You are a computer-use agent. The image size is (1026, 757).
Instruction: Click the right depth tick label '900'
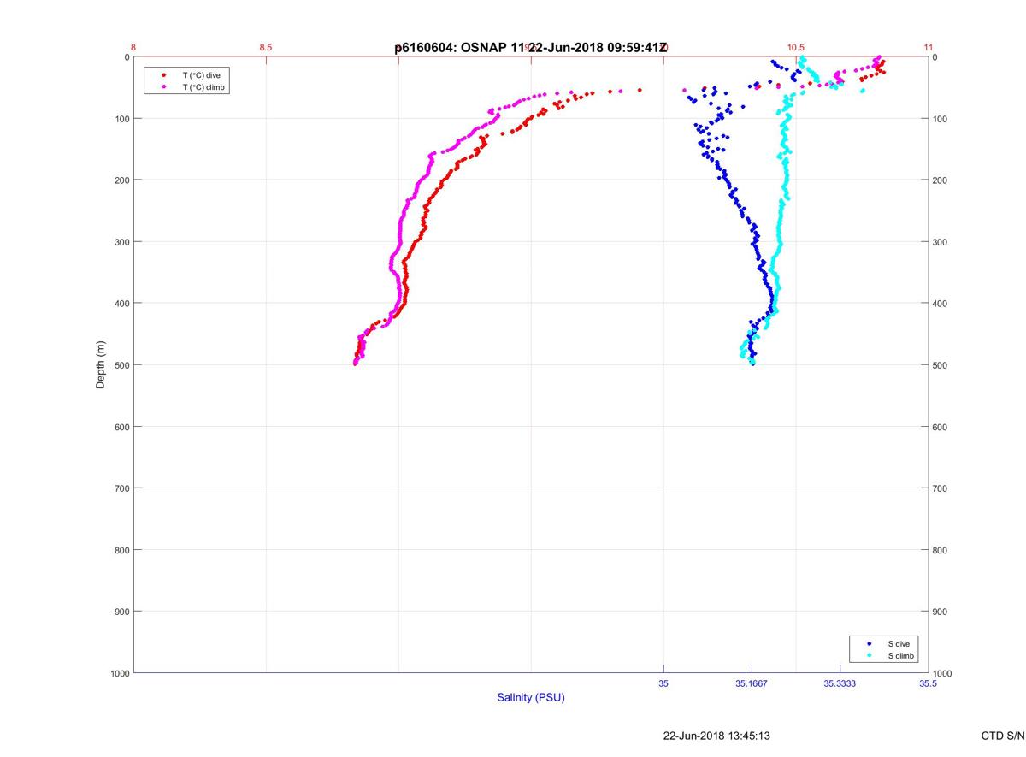pos(940,612)
